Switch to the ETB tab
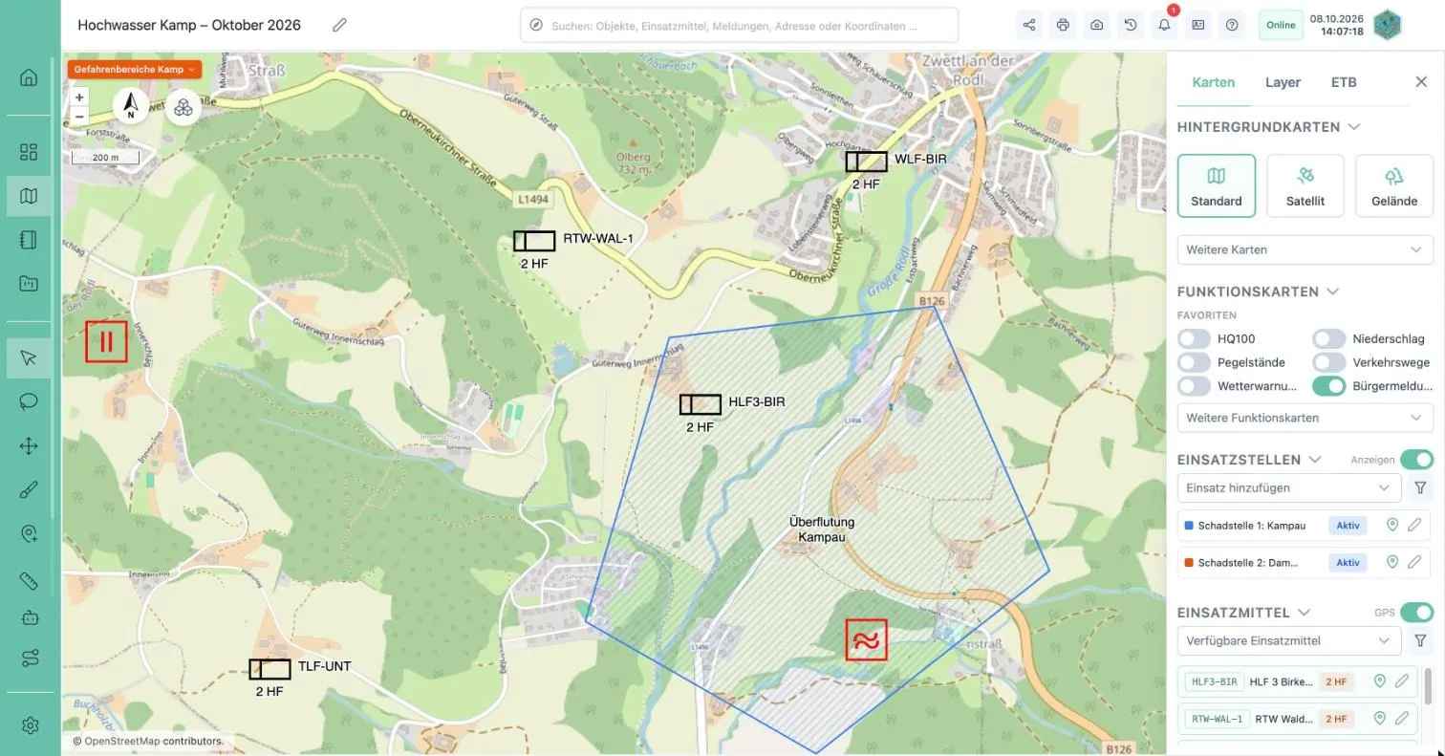Viewport: 1445px width, 756px height. pos(1344,82)
